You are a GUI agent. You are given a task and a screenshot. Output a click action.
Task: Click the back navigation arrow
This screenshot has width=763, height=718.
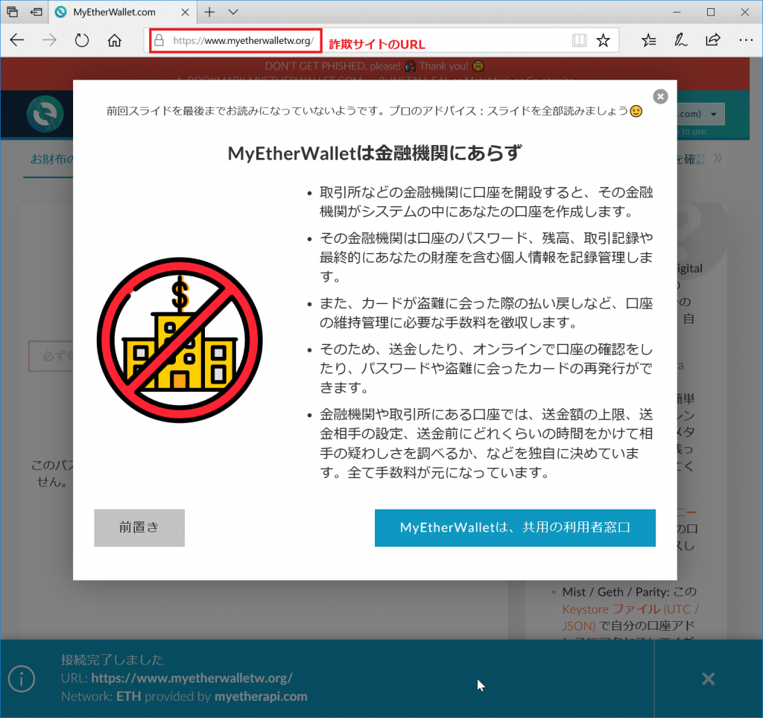pos(17,40)
